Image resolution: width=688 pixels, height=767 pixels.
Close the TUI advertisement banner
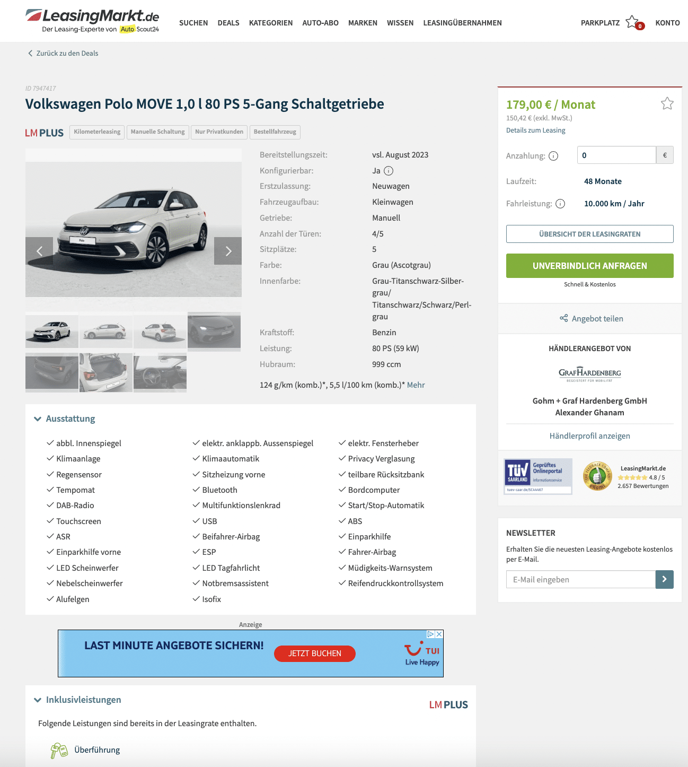click(439, 634)
